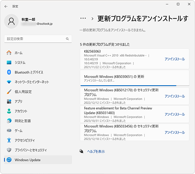
Task: Click the 個人用設定 paintbrush icon
Action: click(9, 91)
